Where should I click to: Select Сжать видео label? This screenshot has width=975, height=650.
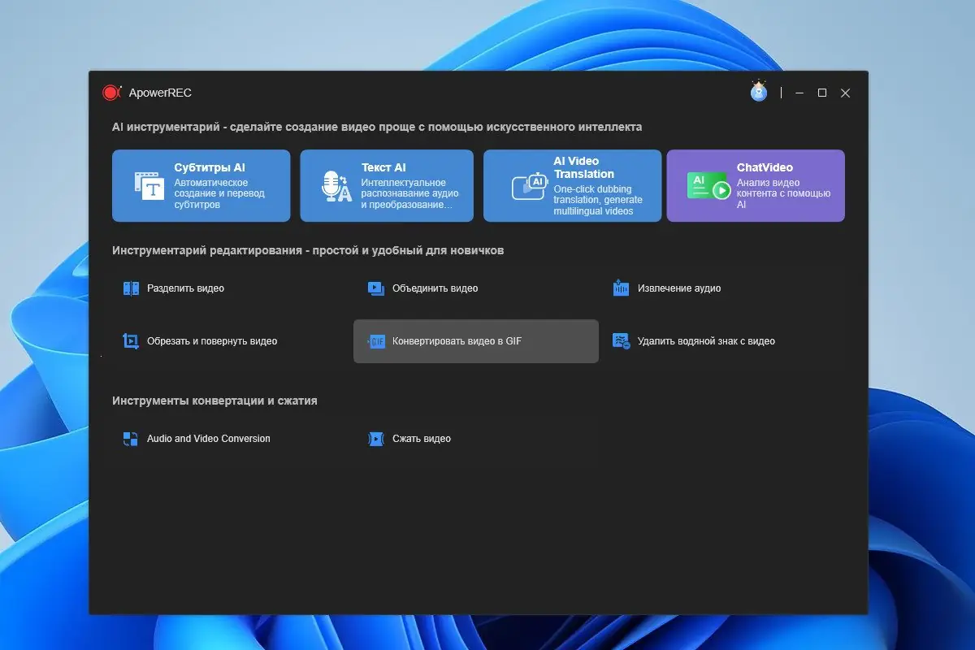pyautogui.click(x=422, y=439)
